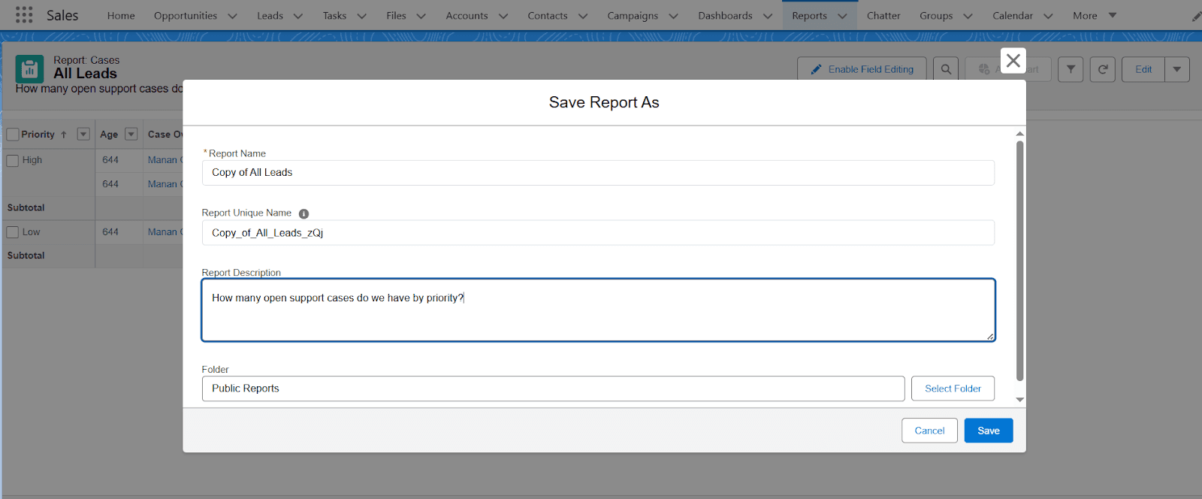Click the Age column header text
The width and height of the screenshot is (1202, 499).
point(109,135)
